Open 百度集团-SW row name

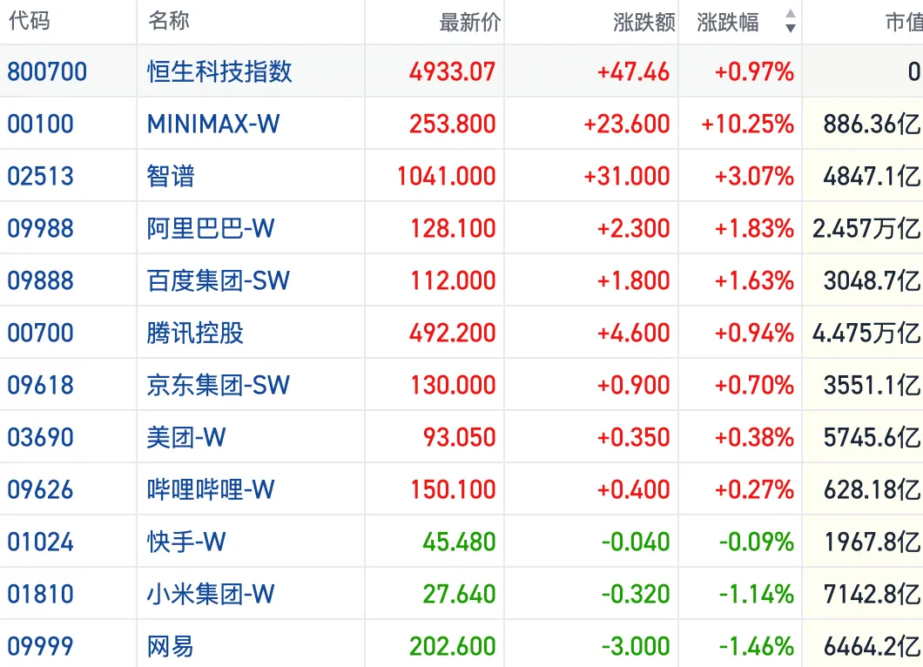tap(218, 280)
